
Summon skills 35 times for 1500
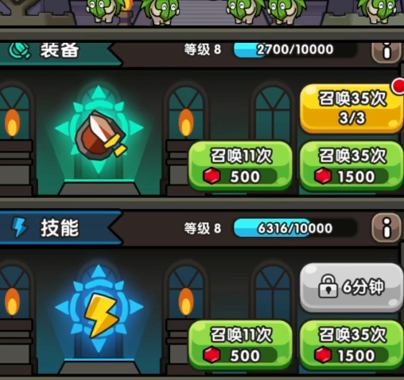352,344
